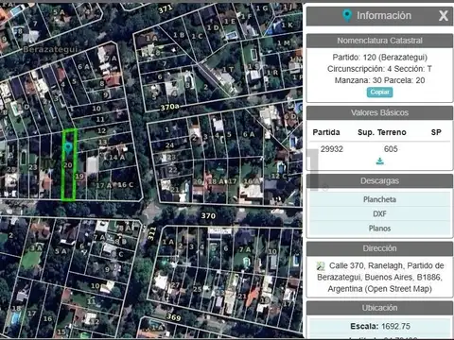Click the 'Partido: 120 (Berazategui)' line

coord(379,58)
